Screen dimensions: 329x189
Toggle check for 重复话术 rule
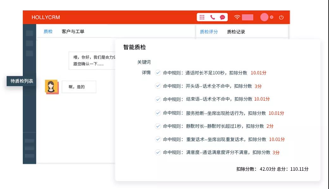pos(158,139)
